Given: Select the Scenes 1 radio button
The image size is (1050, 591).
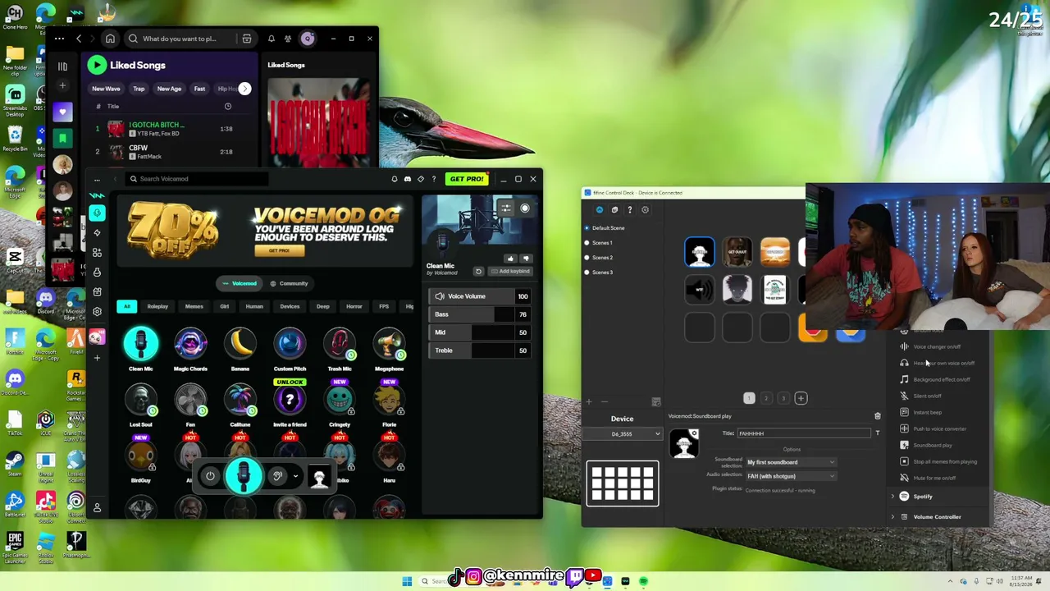Looking at the screenshot, I should [587, 243].
